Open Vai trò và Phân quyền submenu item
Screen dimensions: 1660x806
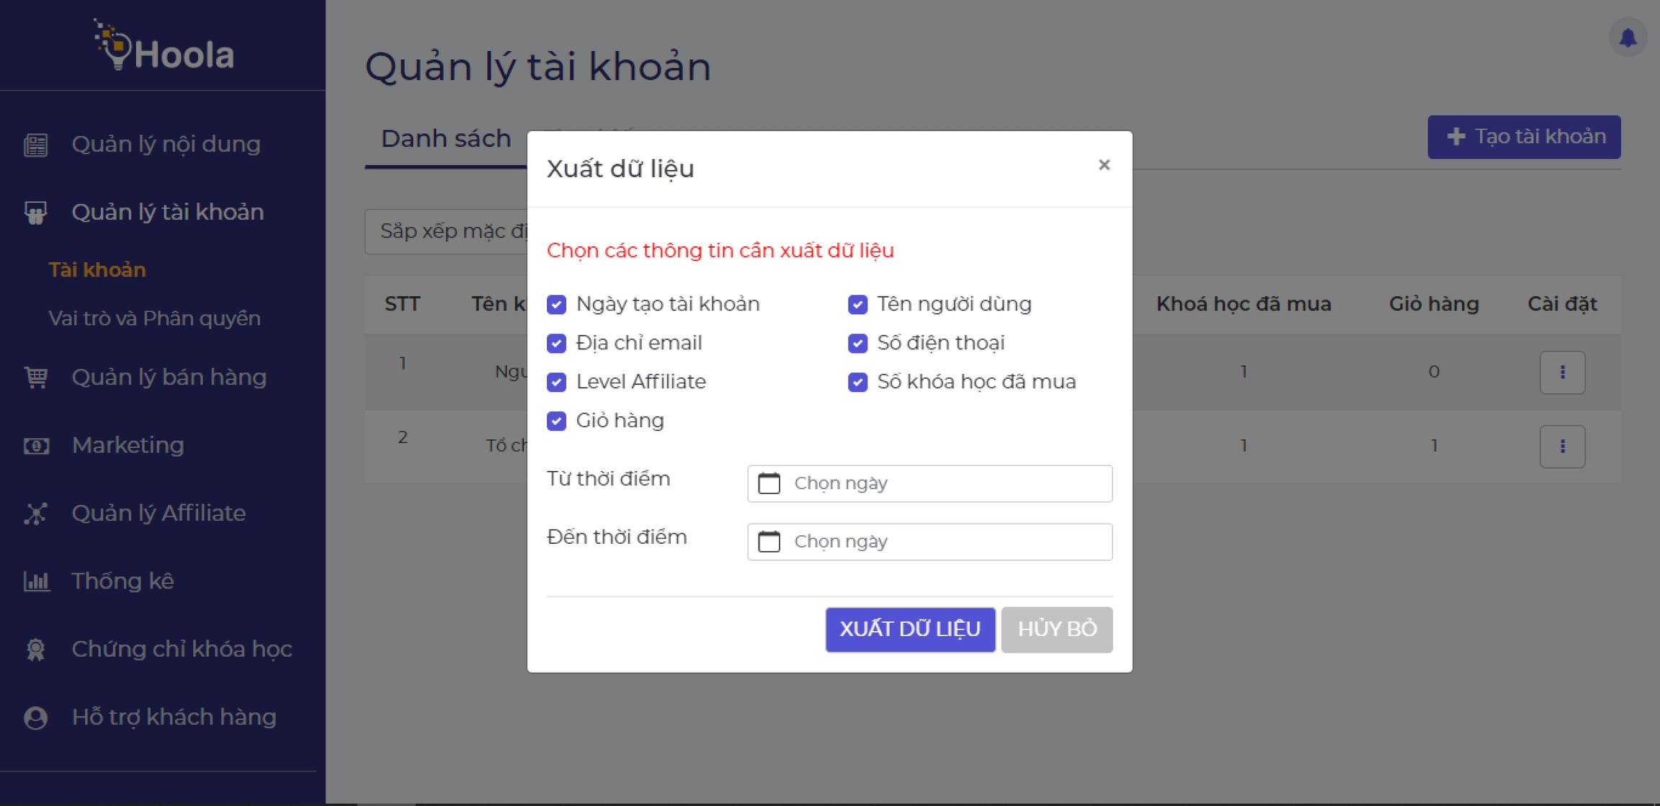tap(154, 318)
